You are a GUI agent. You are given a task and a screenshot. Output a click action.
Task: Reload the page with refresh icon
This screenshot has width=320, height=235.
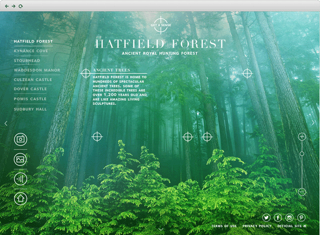point(20,6)
